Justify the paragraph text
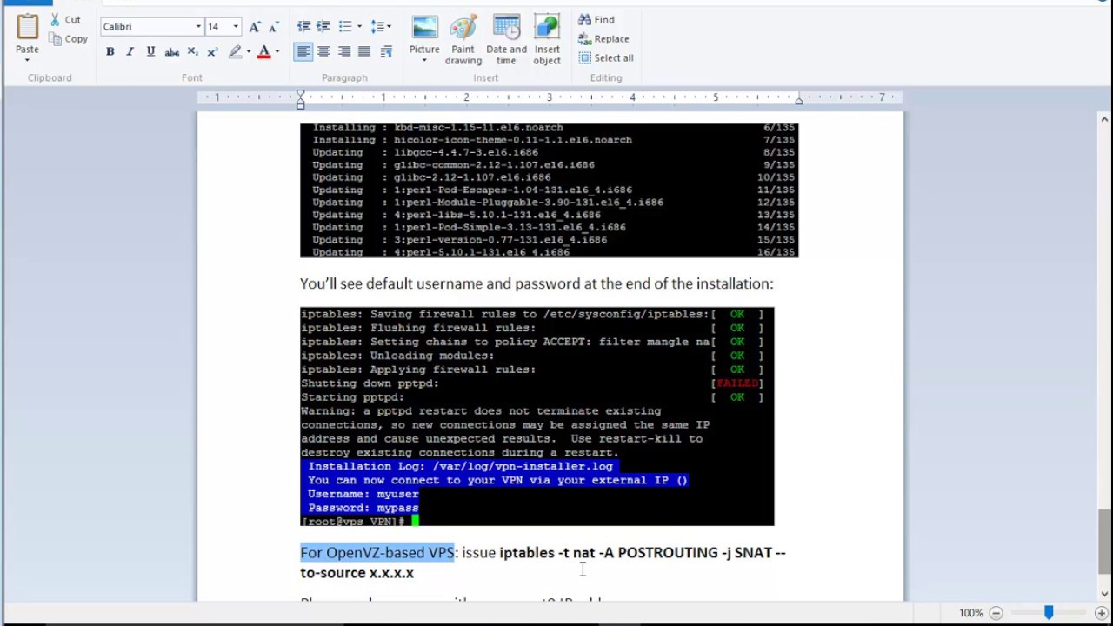Viewport: 1113px width, 626px height. (364, 52)
